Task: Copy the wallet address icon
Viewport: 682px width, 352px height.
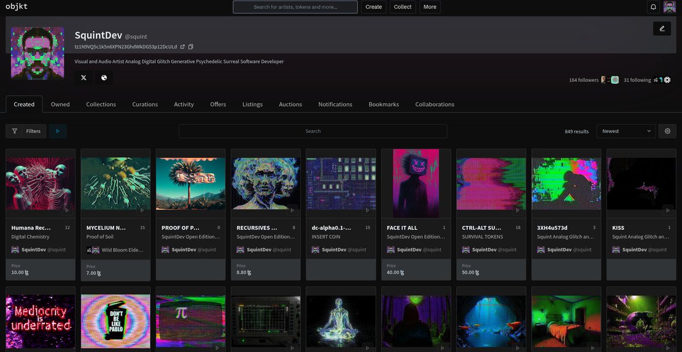Action: [191, 47]
